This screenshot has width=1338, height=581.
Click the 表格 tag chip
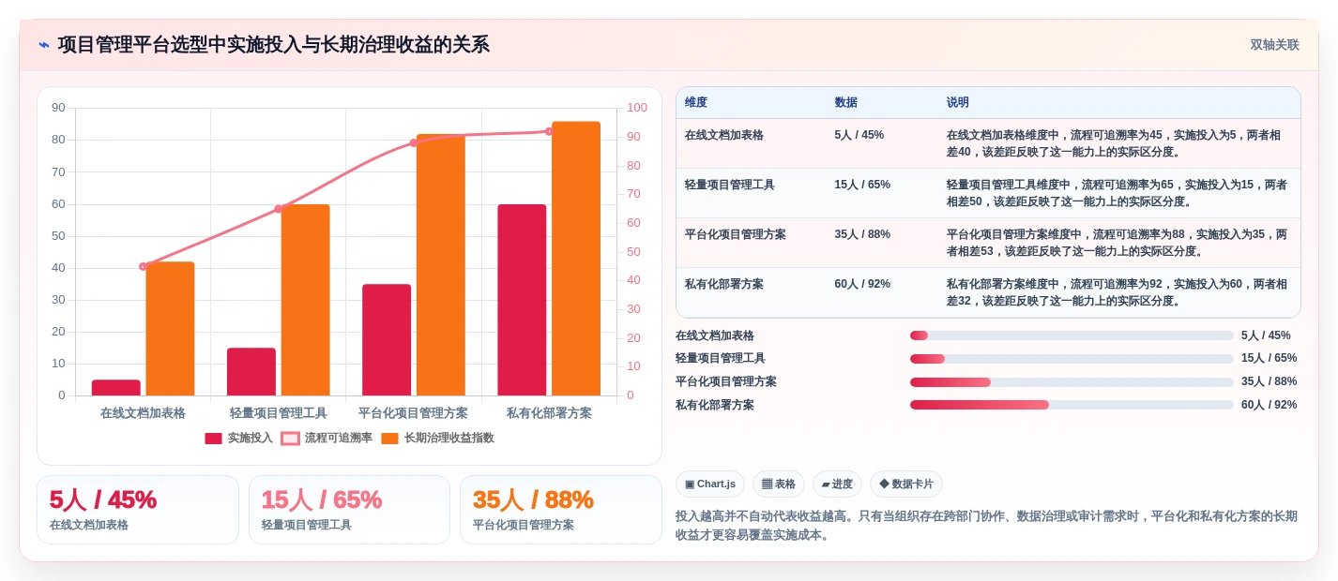[779, 484]
